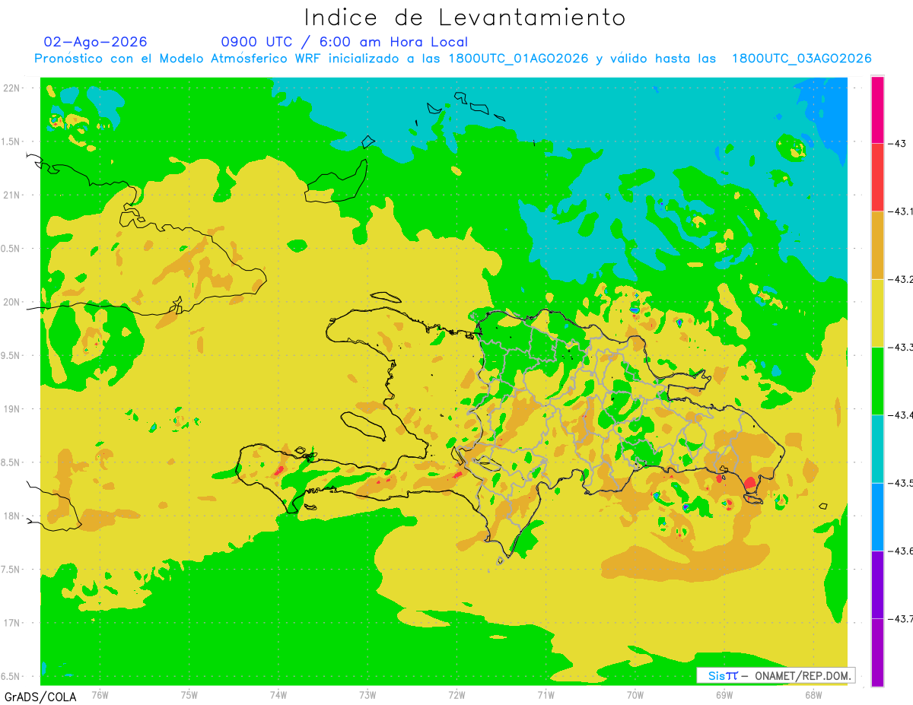This screenshot has height=705, width=913.
Task: Click the "69W" longitude label
Action: pos(724,695)
